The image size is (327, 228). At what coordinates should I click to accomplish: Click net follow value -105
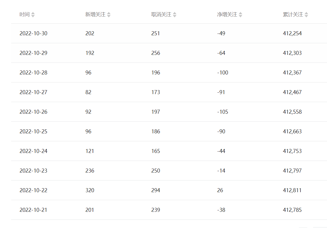(223, 112)
